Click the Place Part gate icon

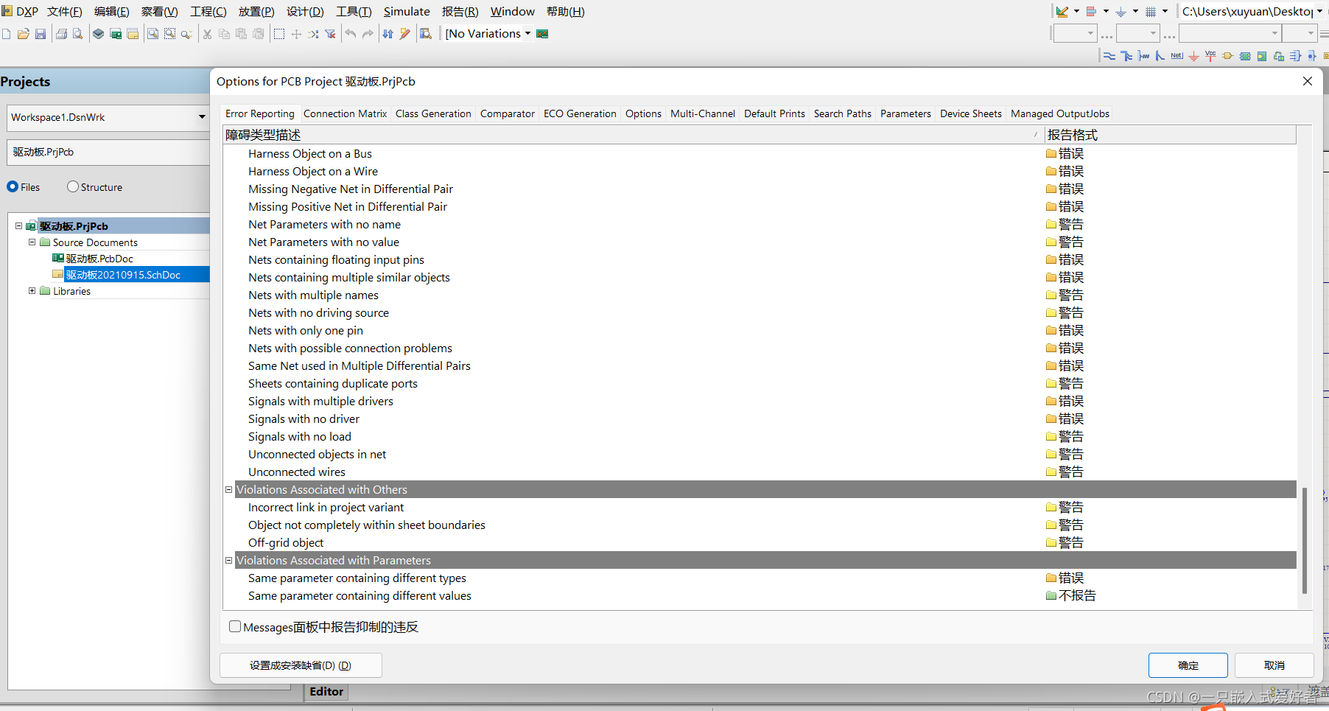pyautogui.click(x=1227, y=56)
